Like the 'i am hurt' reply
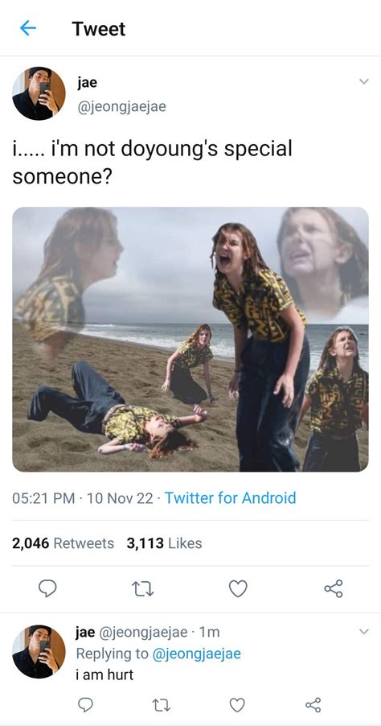 pyautogui.click(x=237, y=705)
